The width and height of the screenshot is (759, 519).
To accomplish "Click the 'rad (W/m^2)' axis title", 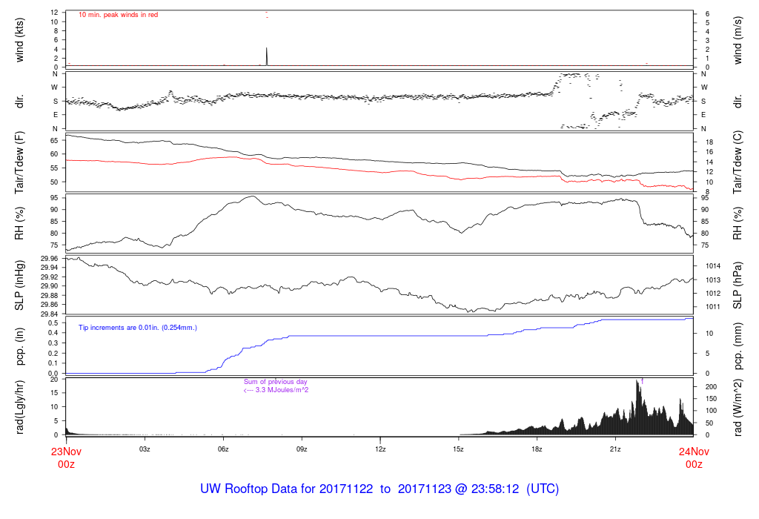I will pos(738,407).
